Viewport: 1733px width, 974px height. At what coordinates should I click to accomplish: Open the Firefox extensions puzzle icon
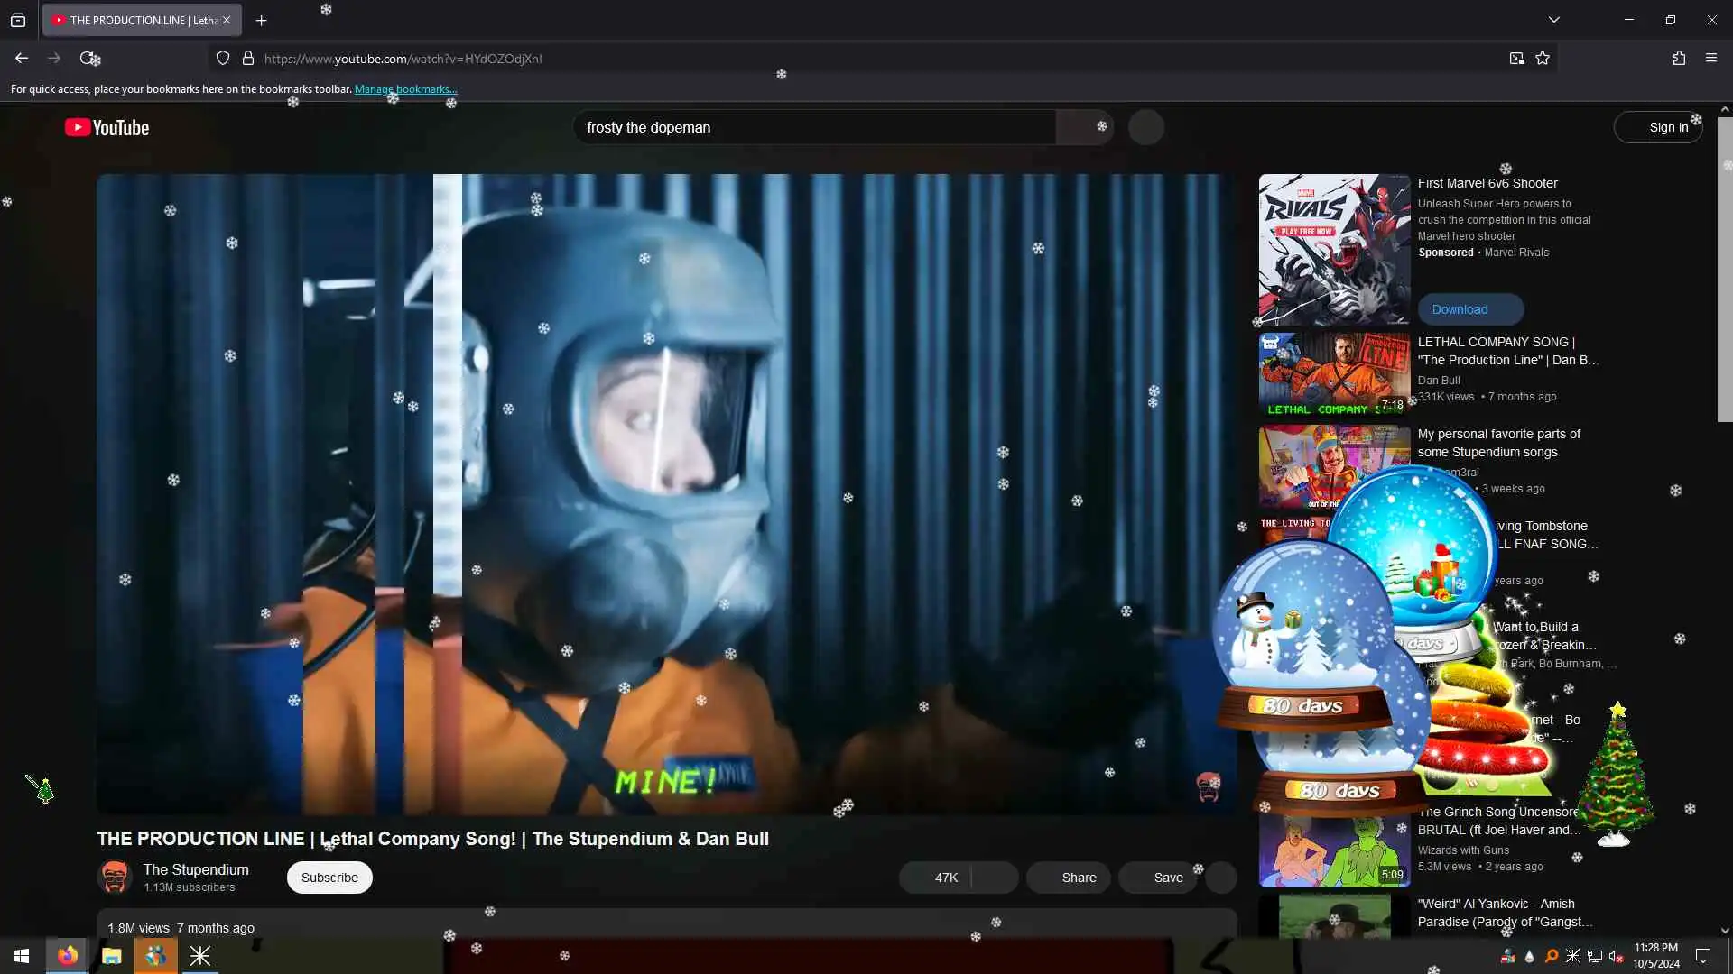pyautogui.click(x=1679, y=59)
